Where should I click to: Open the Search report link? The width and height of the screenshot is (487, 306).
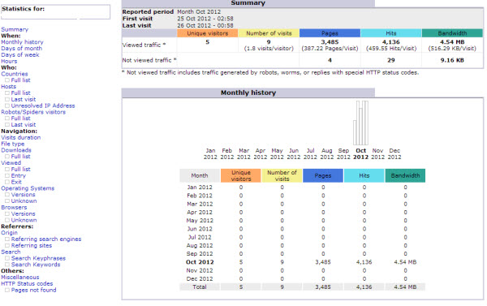click(11, 252)
